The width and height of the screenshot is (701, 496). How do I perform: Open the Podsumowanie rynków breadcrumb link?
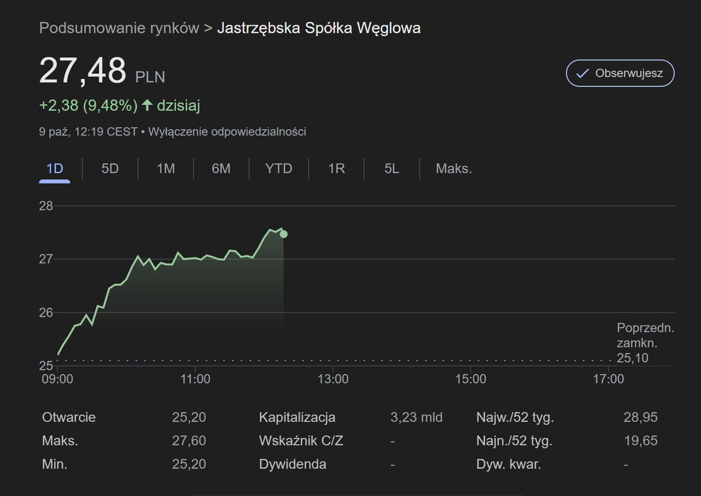tap(119, 28)
